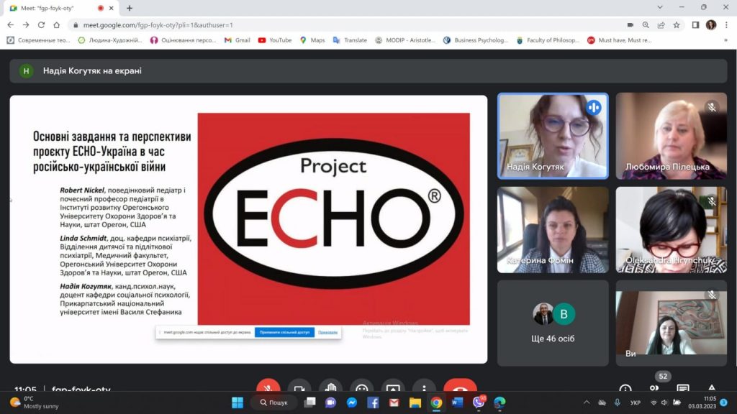Open Meet more options menu
The width and height of the screenshot is (737, 414).
(424, 389)
